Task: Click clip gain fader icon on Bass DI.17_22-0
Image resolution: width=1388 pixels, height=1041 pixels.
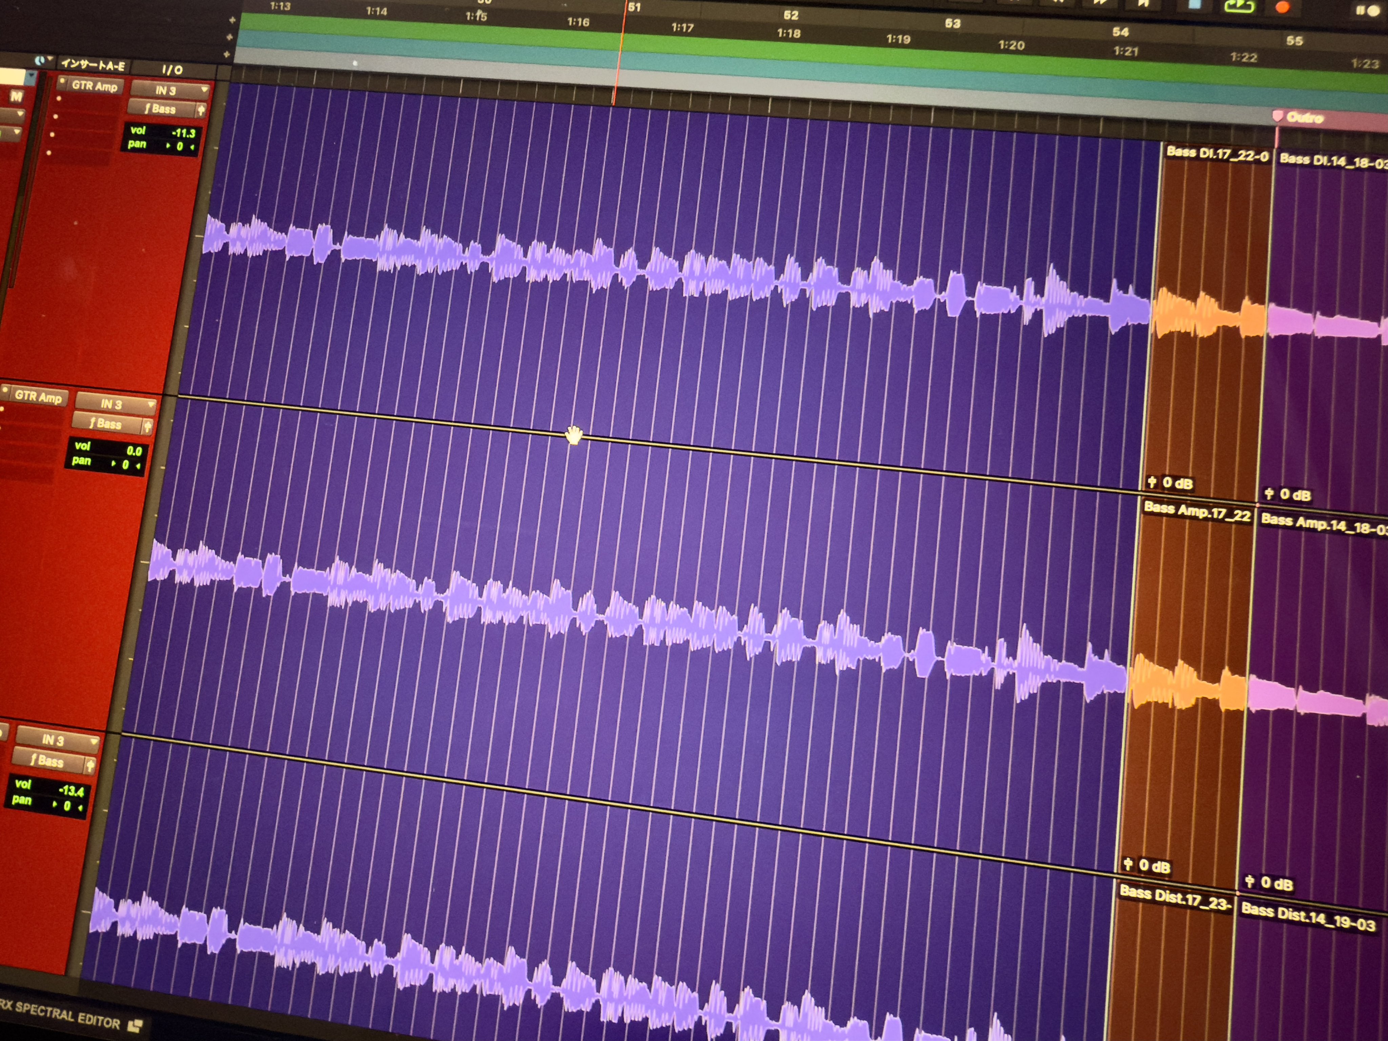Action: (x=1152, y=482)
